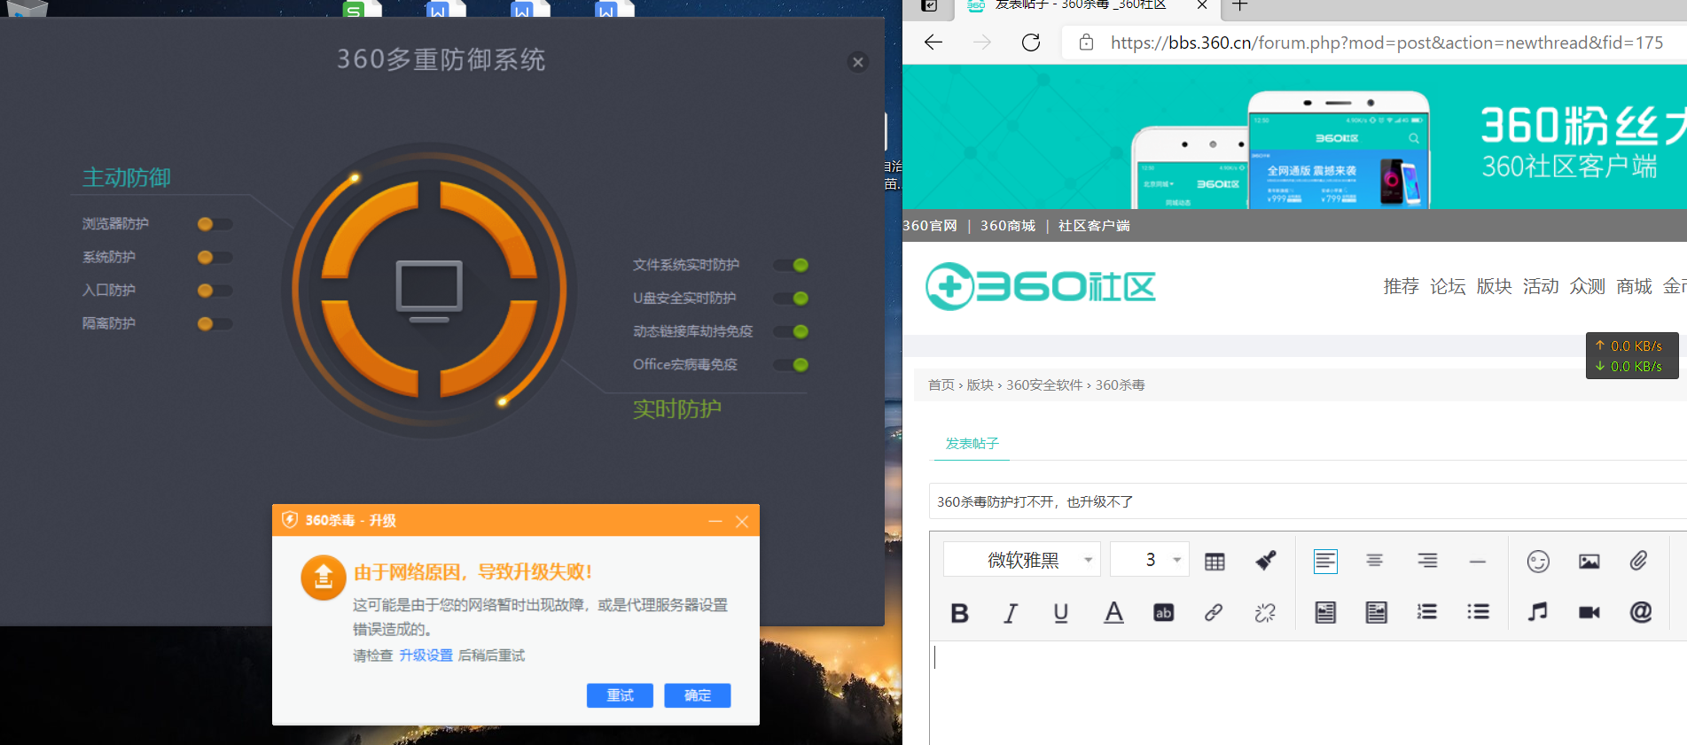Click the post title input field
This screenshot has width=1687, height=745.
coord(1308,501)
